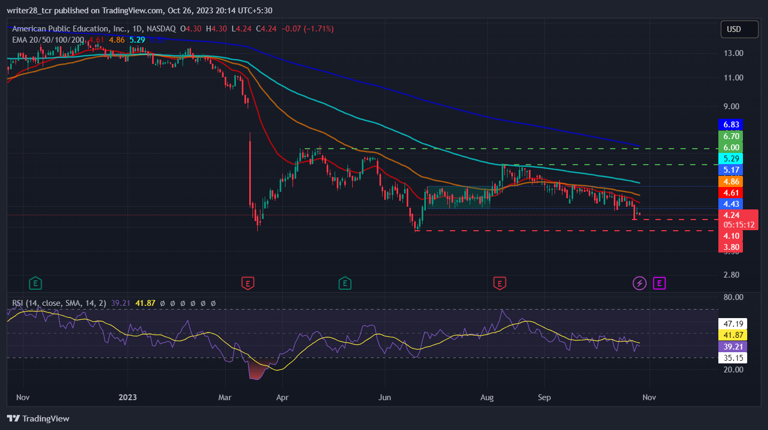
Task: Click the purple lightning bolt event icon
Action: click(x=639, y=283)
